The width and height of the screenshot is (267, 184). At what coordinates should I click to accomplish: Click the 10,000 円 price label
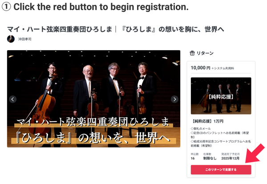coord(200,68)
